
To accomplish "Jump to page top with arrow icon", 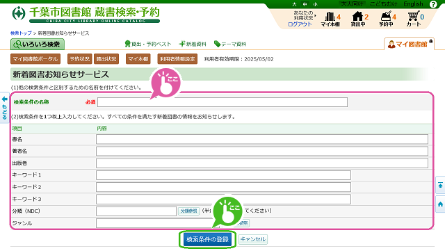I will [440, 186].
